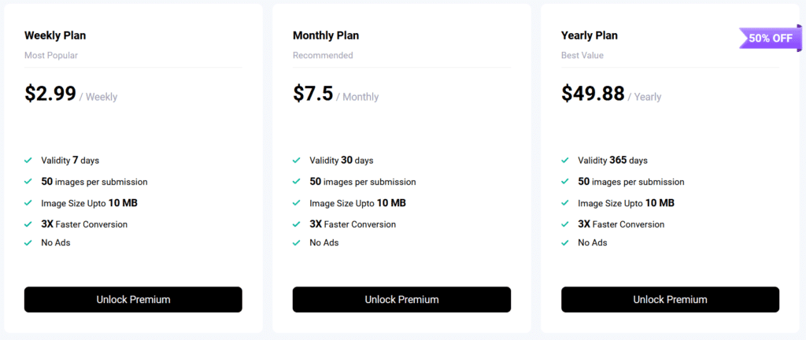
Task: Click checkmark by Weekly 50 images per submission
Action: (x=28, y=182)
